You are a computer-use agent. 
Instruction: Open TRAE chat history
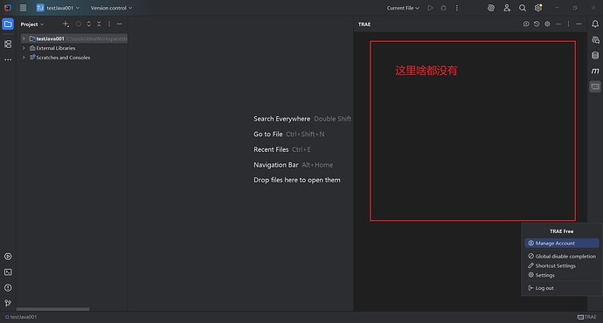pyautogui.click(x=537, y=24)
